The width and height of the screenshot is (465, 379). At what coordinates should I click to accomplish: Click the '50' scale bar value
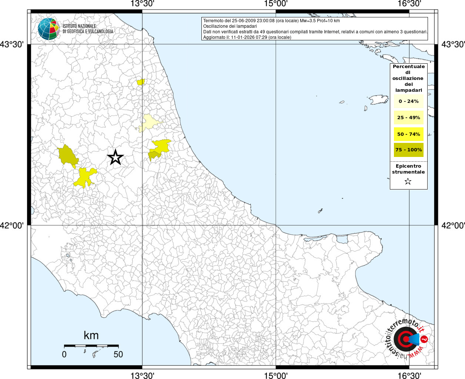[x=118, y=354]
